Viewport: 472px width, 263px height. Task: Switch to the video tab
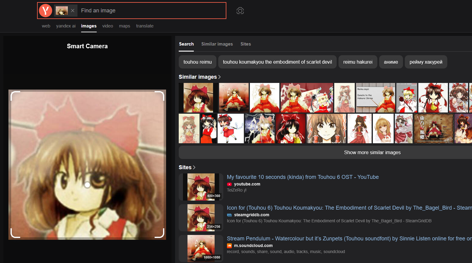click(108, 26)
